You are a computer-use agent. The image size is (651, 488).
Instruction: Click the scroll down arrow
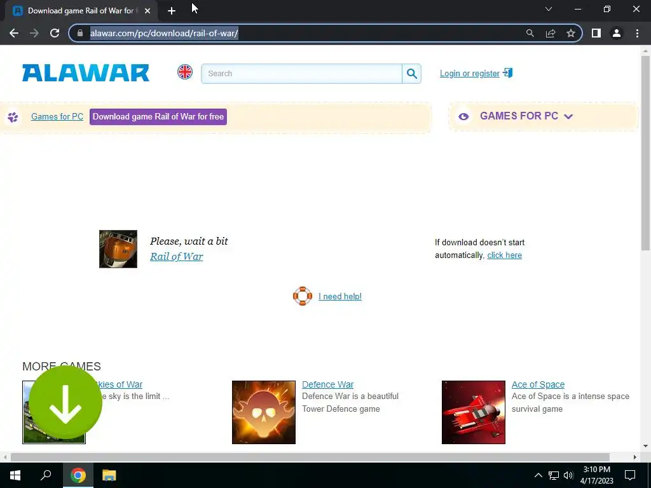[645, 447]
